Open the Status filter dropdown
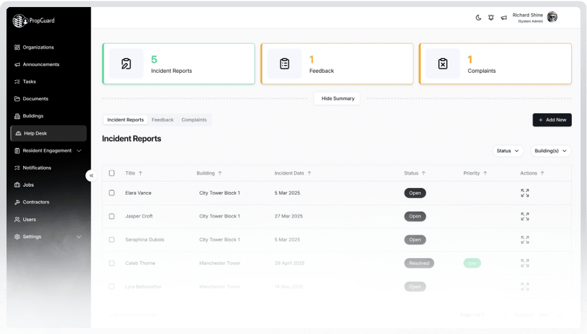Image resolution: width=587 pixels, height=334 pixels. coord(508,151)
